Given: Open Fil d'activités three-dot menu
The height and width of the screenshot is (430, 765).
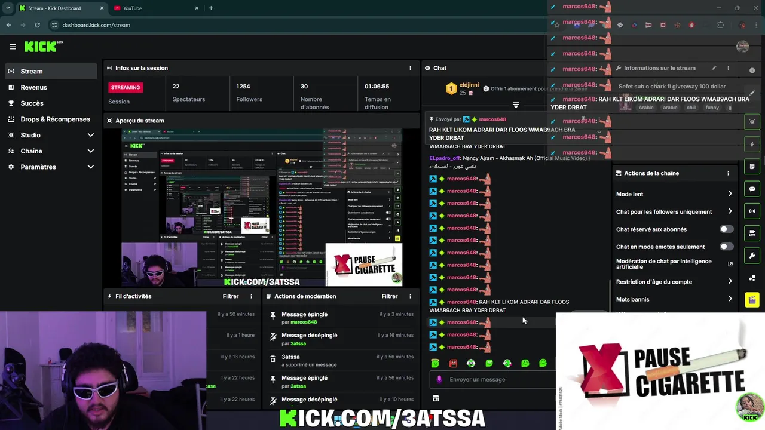Looking at the screenshot, I should (x=251, y=296).
